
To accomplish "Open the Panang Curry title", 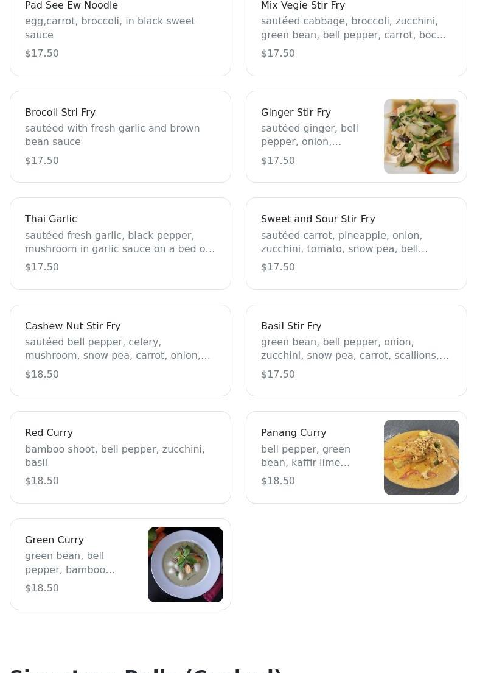I will click(x=293, y=433).
